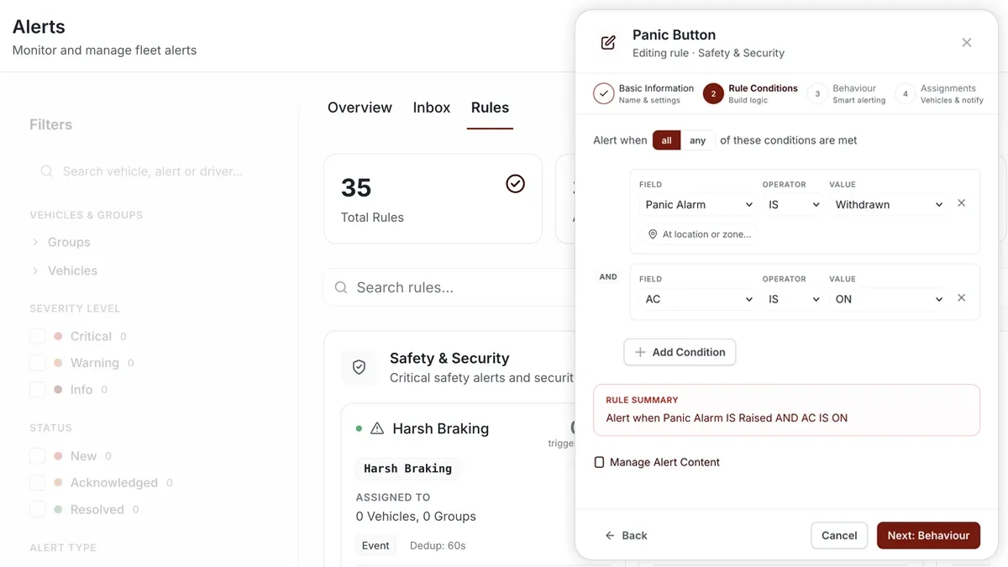Click the search vehicle, alert or driver field
This screenshot has height=567, width=1008.
tap(152, 171)
